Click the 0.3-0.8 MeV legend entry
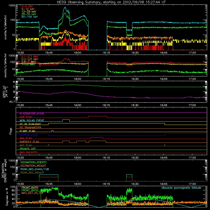This screenshot has height=210, width=210. 30,59
